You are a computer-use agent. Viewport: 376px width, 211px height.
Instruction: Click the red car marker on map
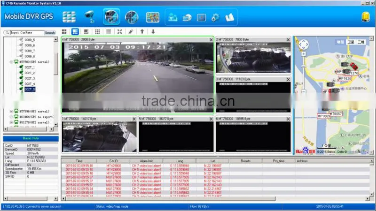(x=354, y=66)
